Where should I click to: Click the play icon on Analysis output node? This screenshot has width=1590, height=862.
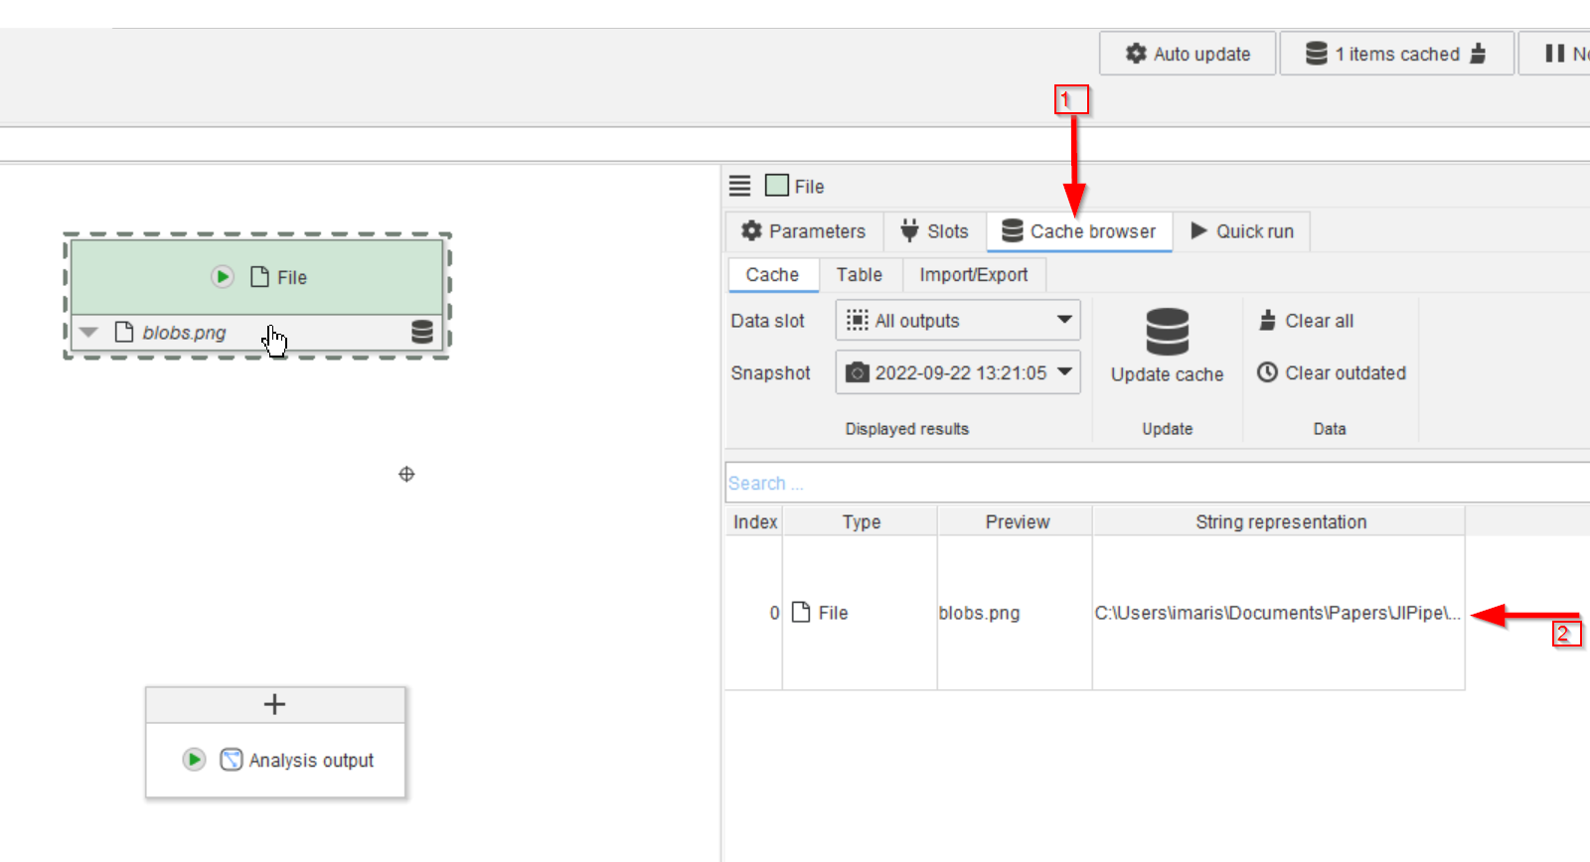195,760
